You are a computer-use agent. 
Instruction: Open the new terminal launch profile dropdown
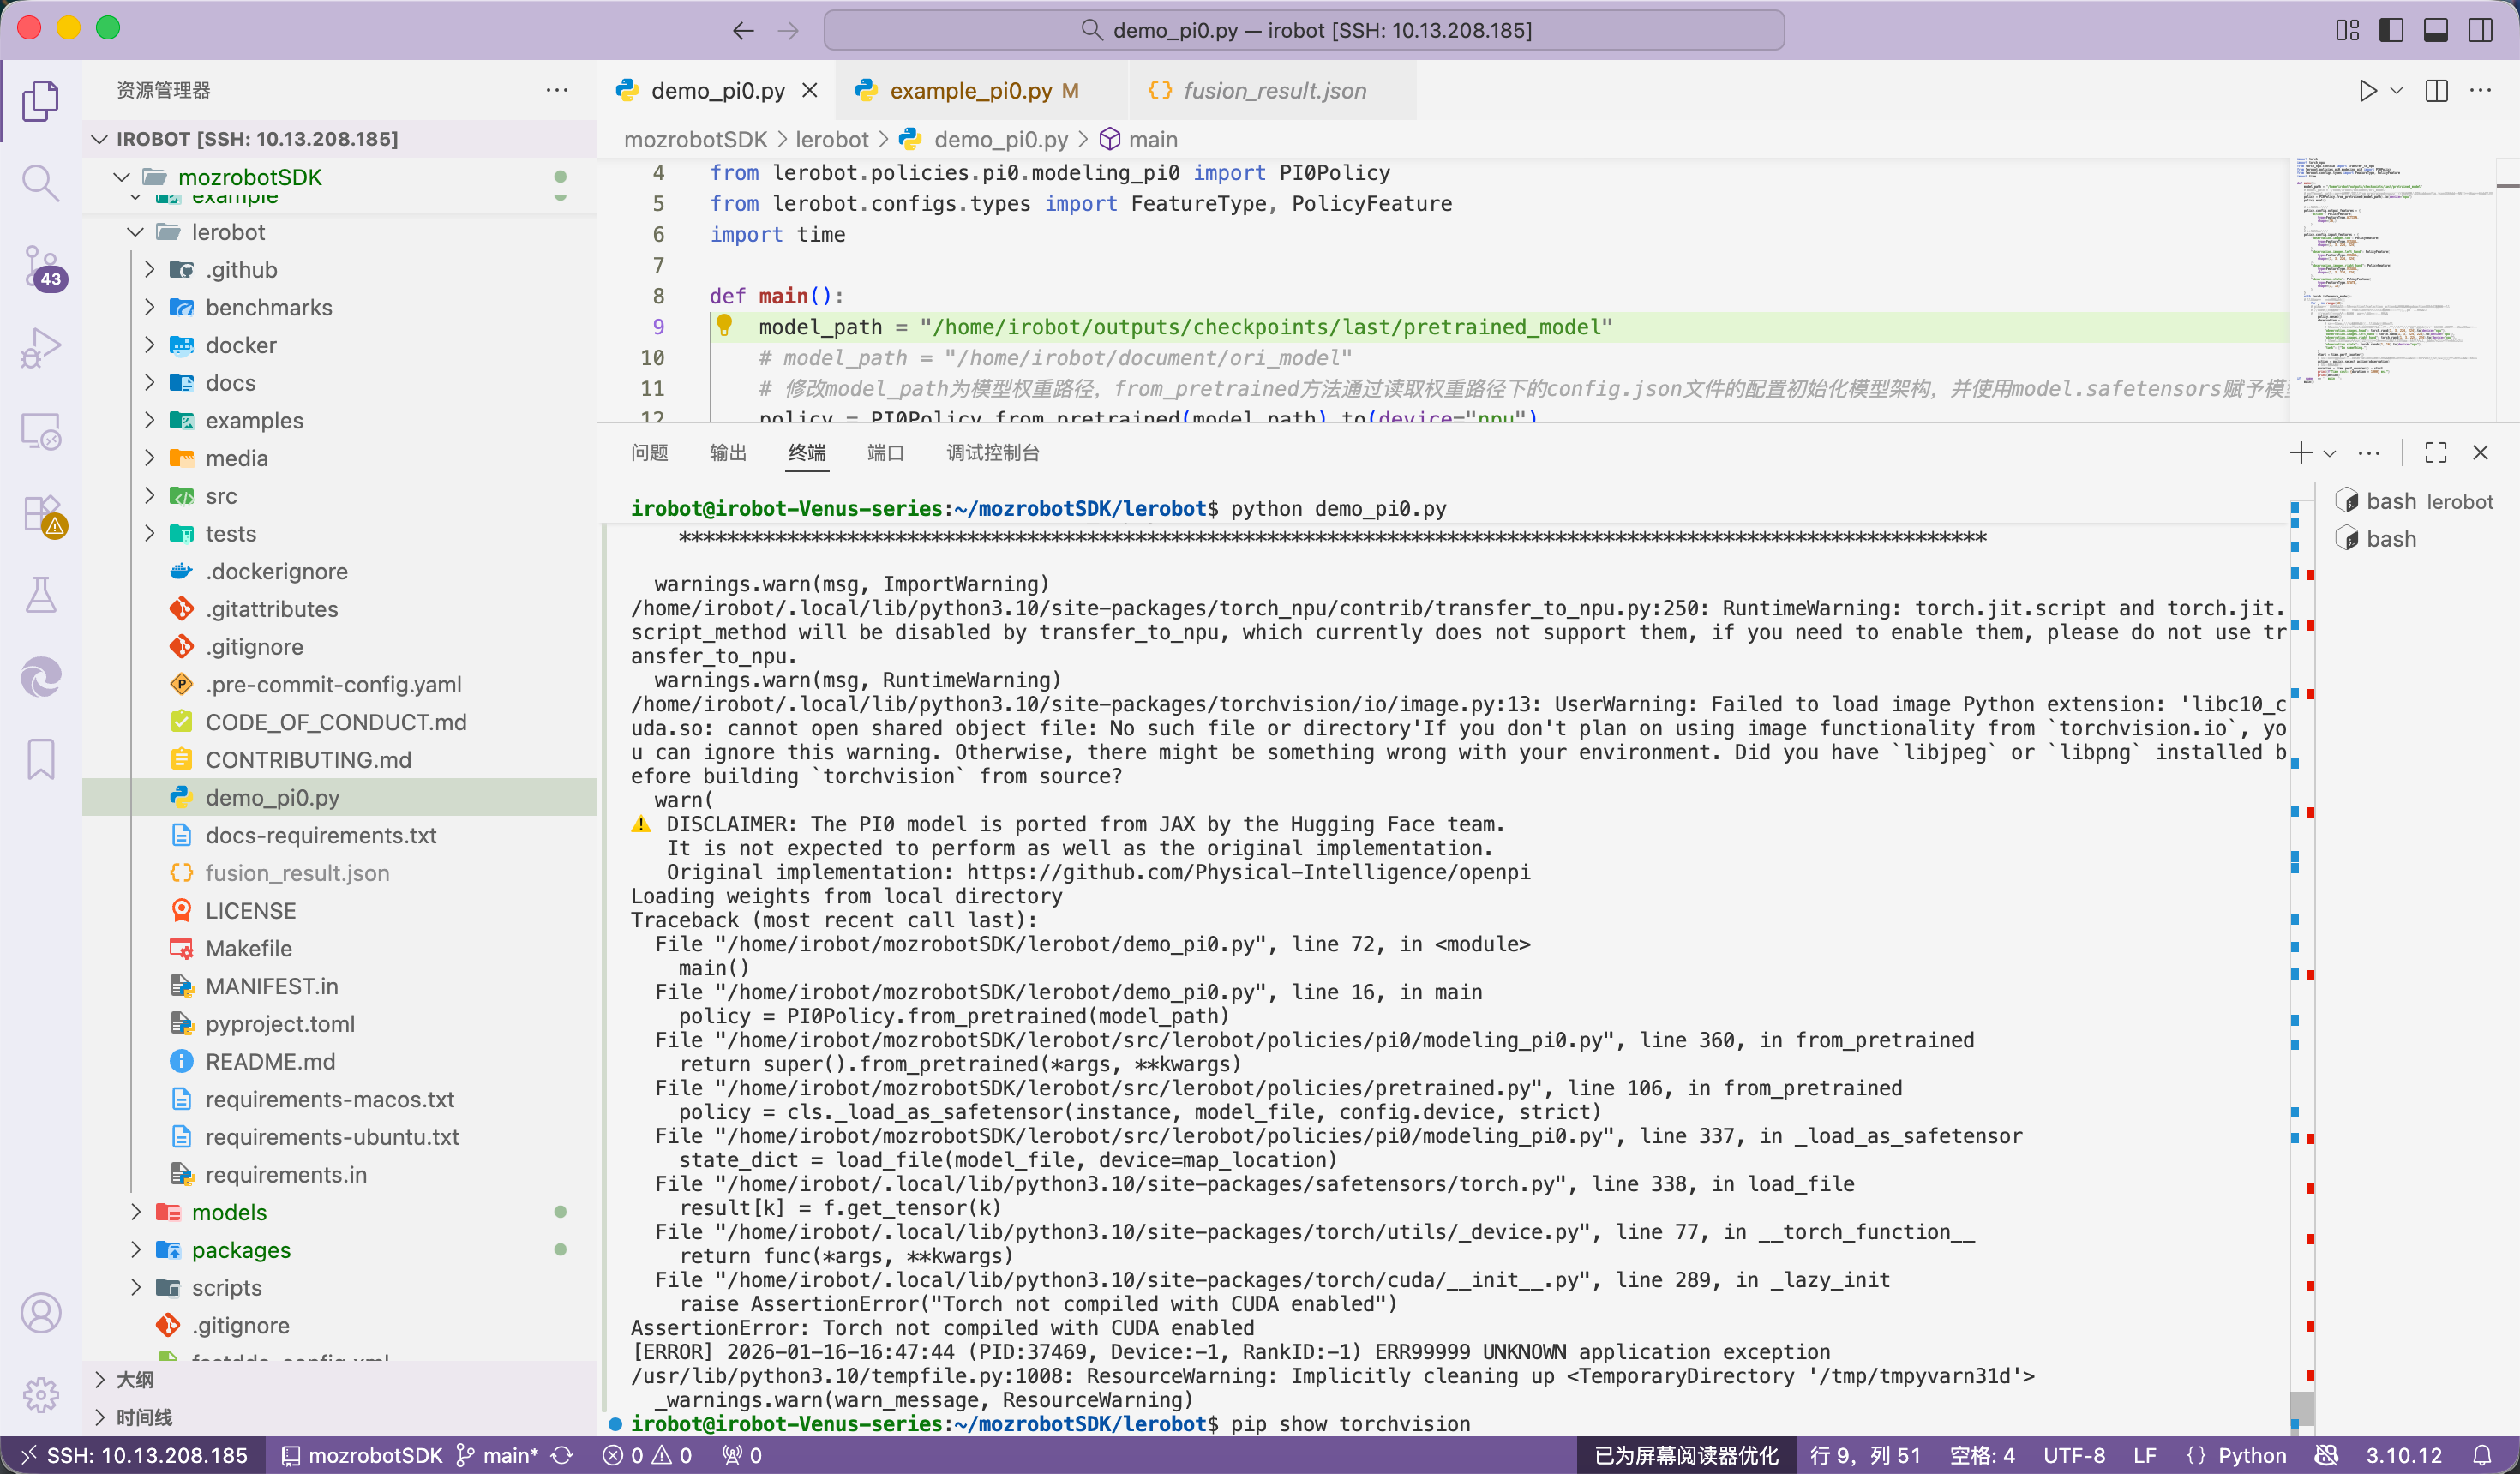[2329, 453]
